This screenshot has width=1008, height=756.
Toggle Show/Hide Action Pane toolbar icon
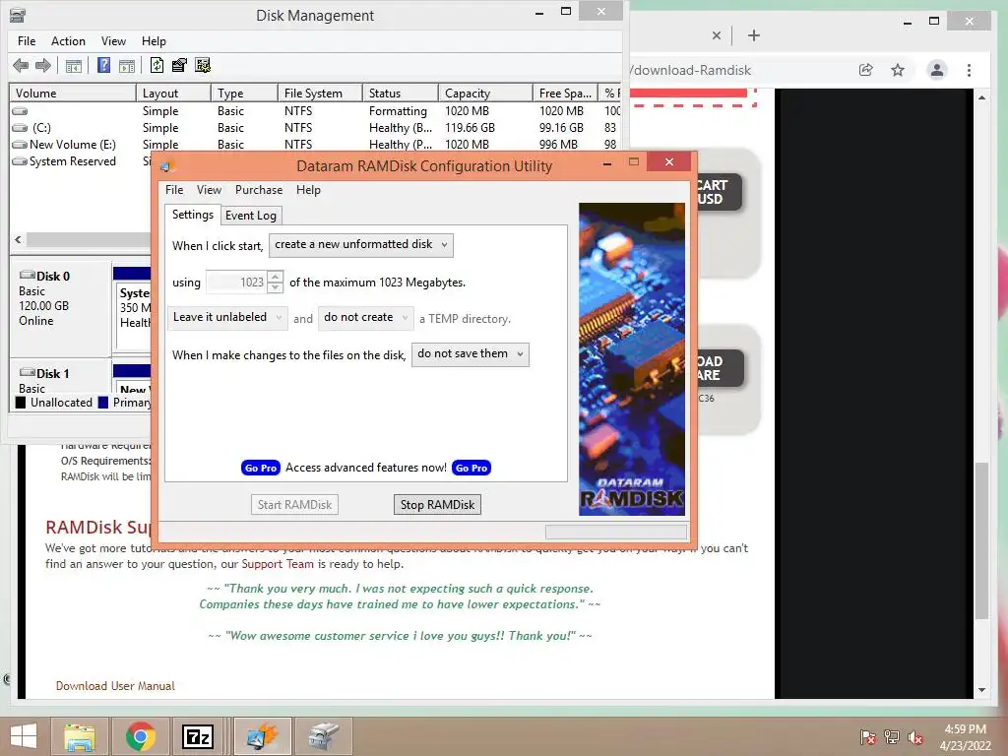tap(127, 66)
